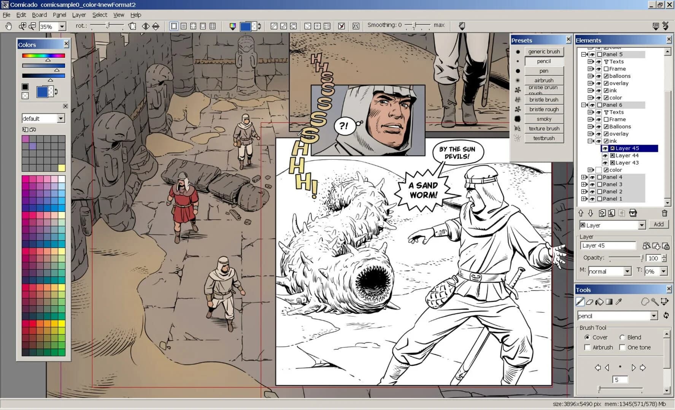The image size is (675, 410).
Task: Click the Add button in the Elements panel
Action: click(659, 224)
